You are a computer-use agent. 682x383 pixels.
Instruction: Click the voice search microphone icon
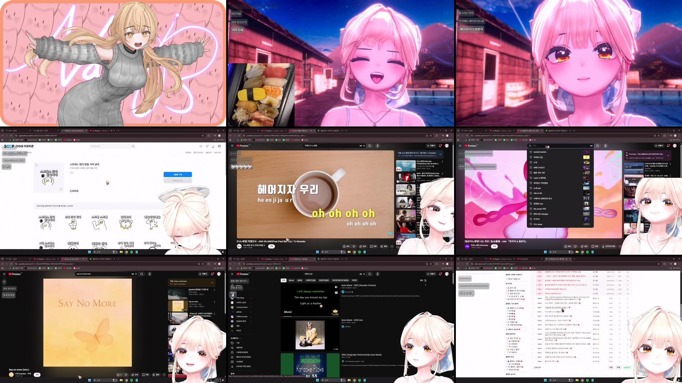(x=378, y=146)
